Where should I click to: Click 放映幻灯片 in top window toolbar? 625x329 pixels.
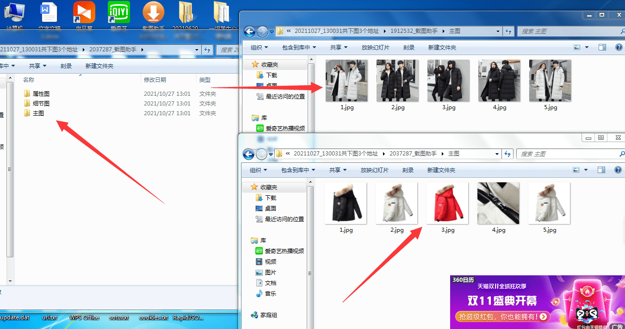click(375, 48)
